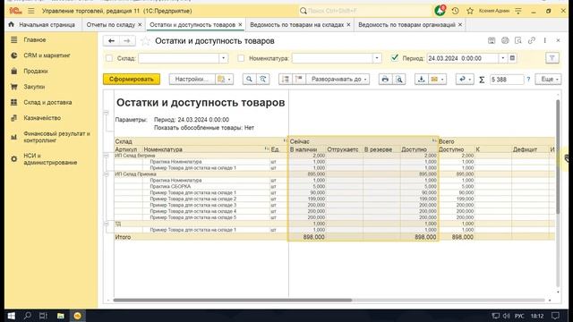
Task: Click the sum sigma icon
Action: tap(482, 80)
